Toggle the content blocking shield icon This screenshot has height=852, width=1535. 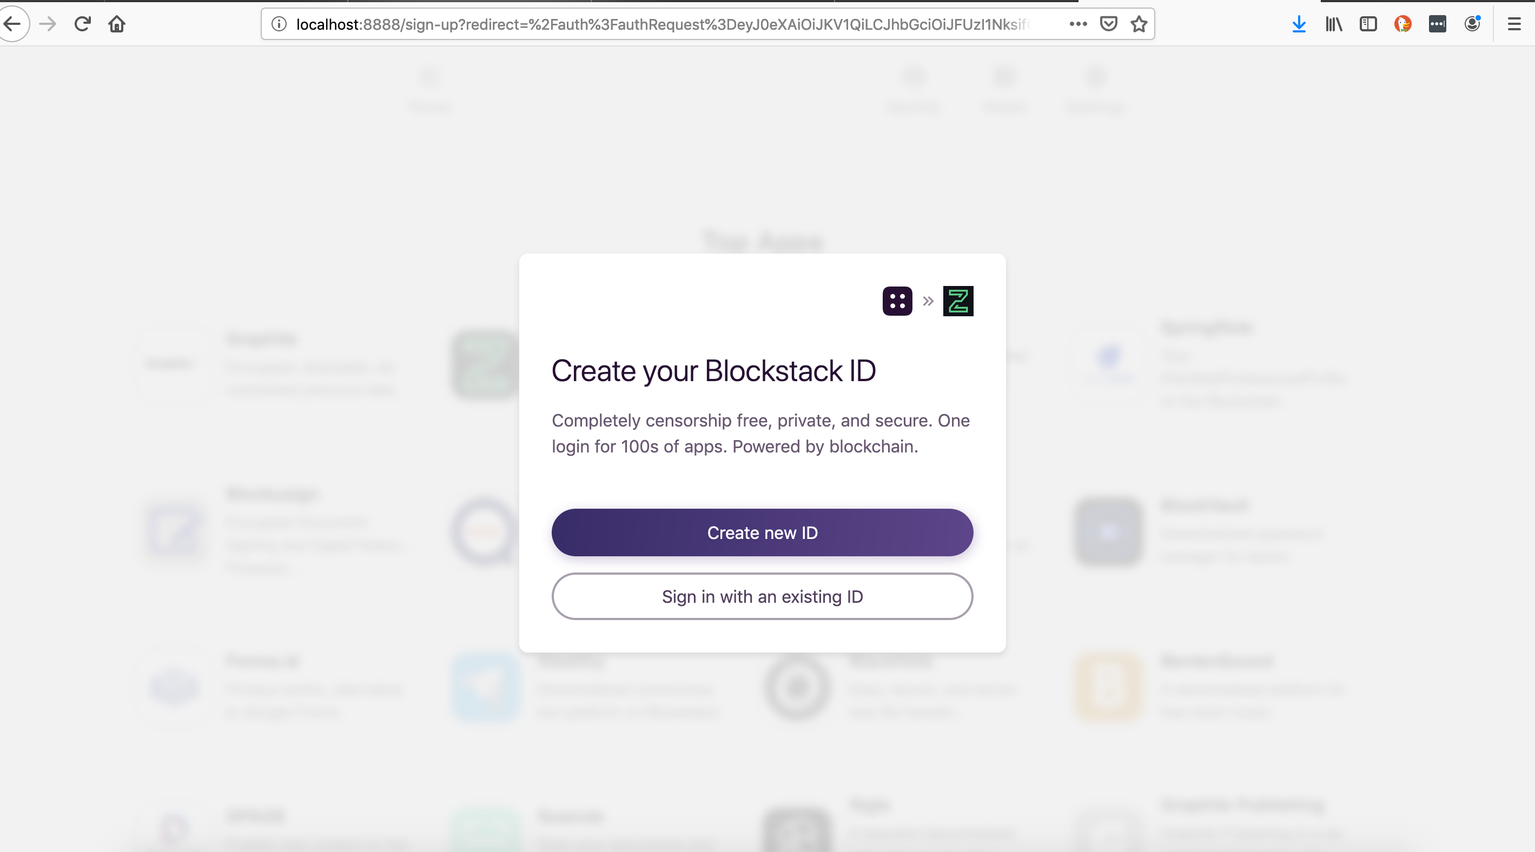click(x=1108, y=24)
